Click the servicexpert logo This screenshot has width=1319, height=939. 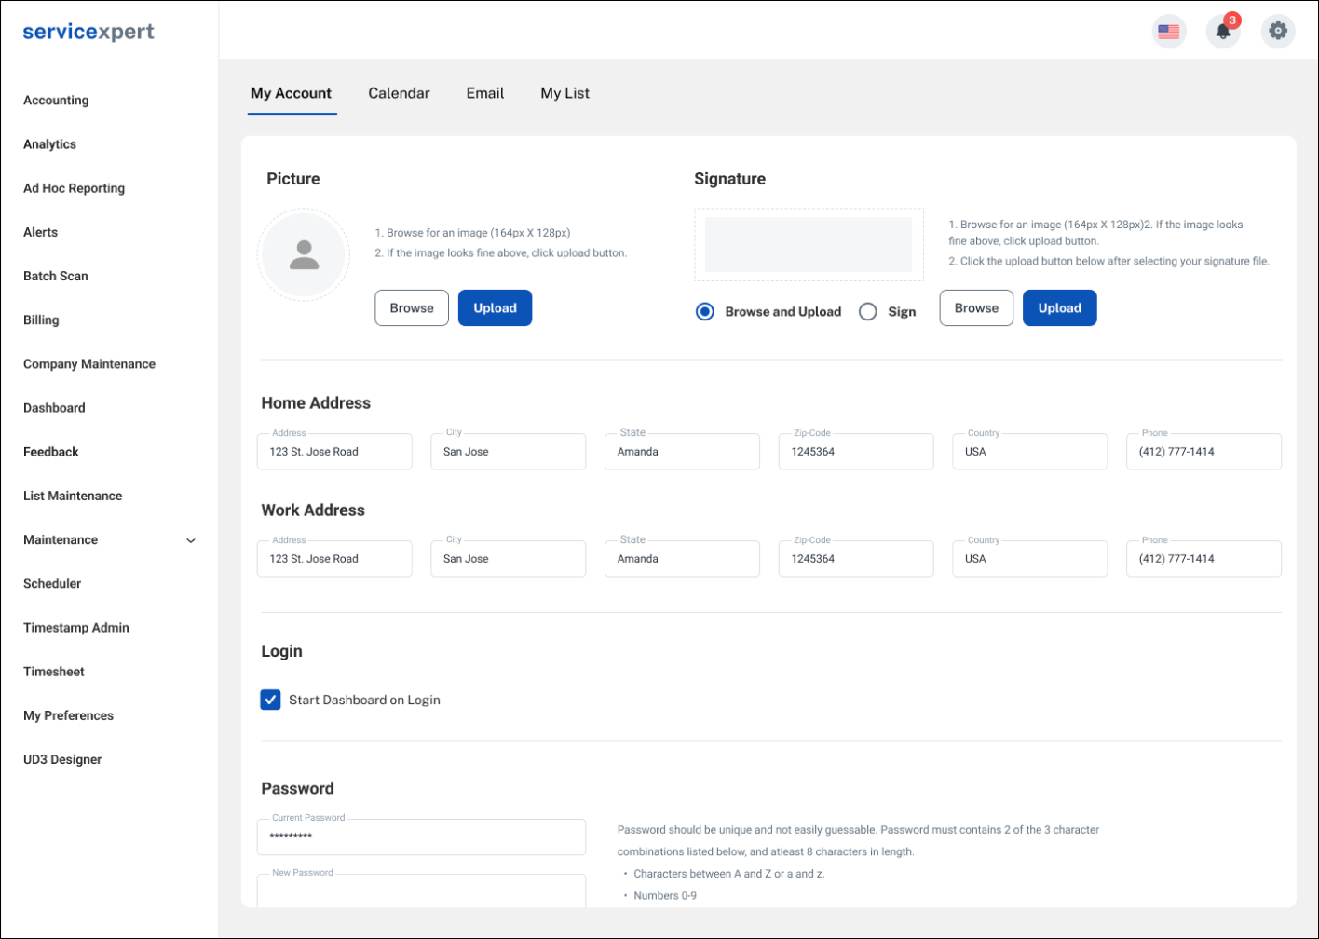pyautogui.click(x=88, y=32)
